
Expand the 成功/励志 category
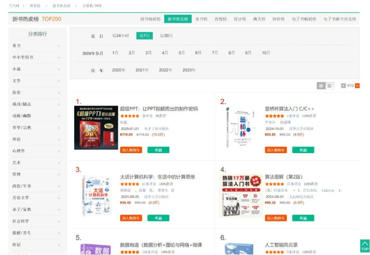pos(58,104)
